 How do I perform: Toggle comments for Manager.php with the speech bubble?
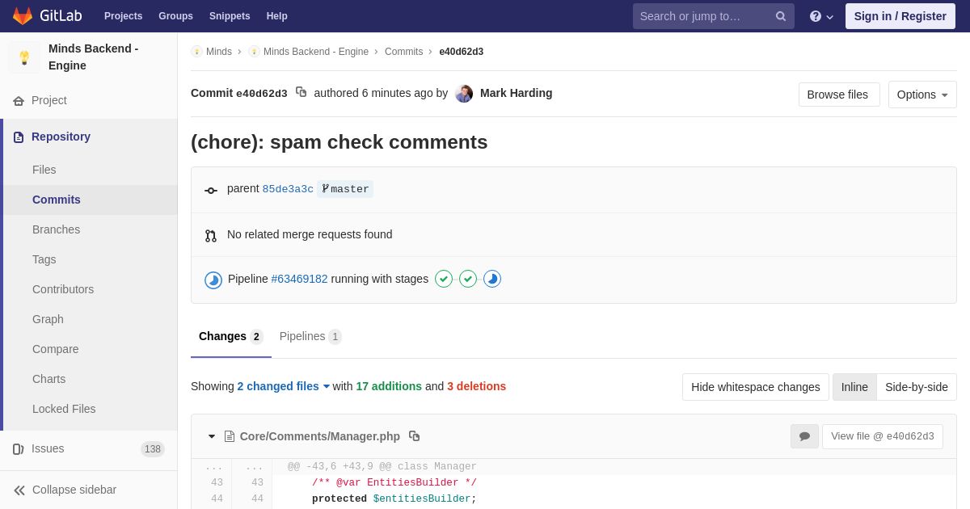[x=804, y=436]
